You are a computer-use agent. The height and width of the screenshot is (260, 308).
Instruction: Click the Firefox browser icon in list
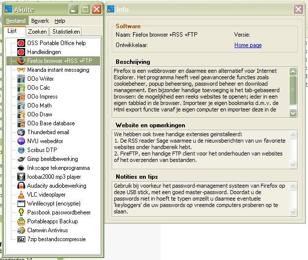coord(21,61)
